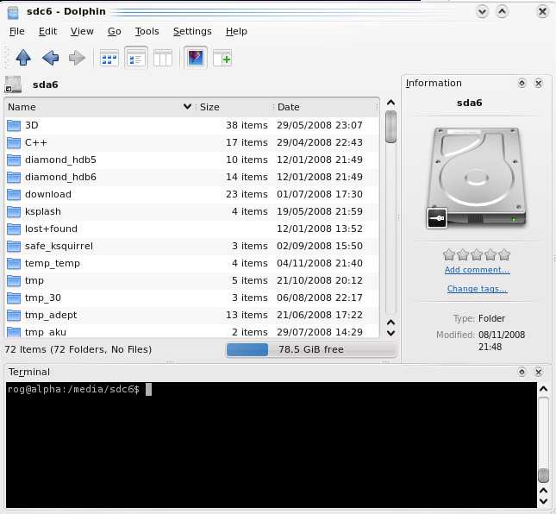Open the 'download' folder icon

click(x=13, y=194)
